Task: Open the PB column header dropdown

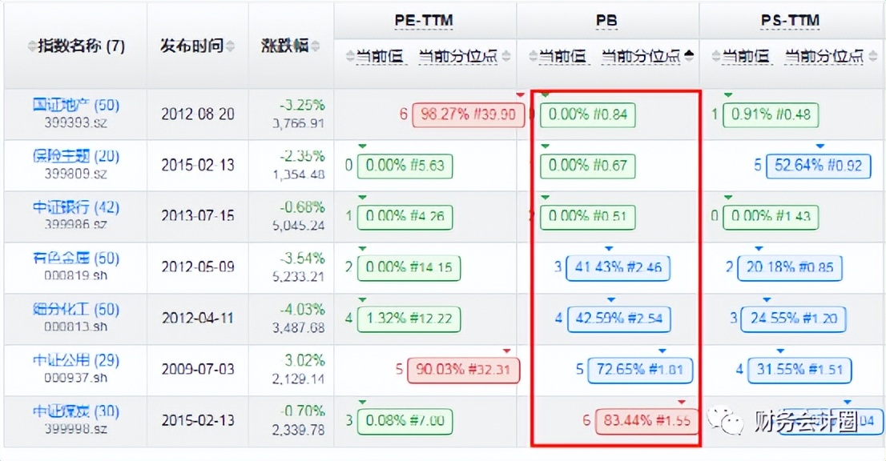Action: 606,18
